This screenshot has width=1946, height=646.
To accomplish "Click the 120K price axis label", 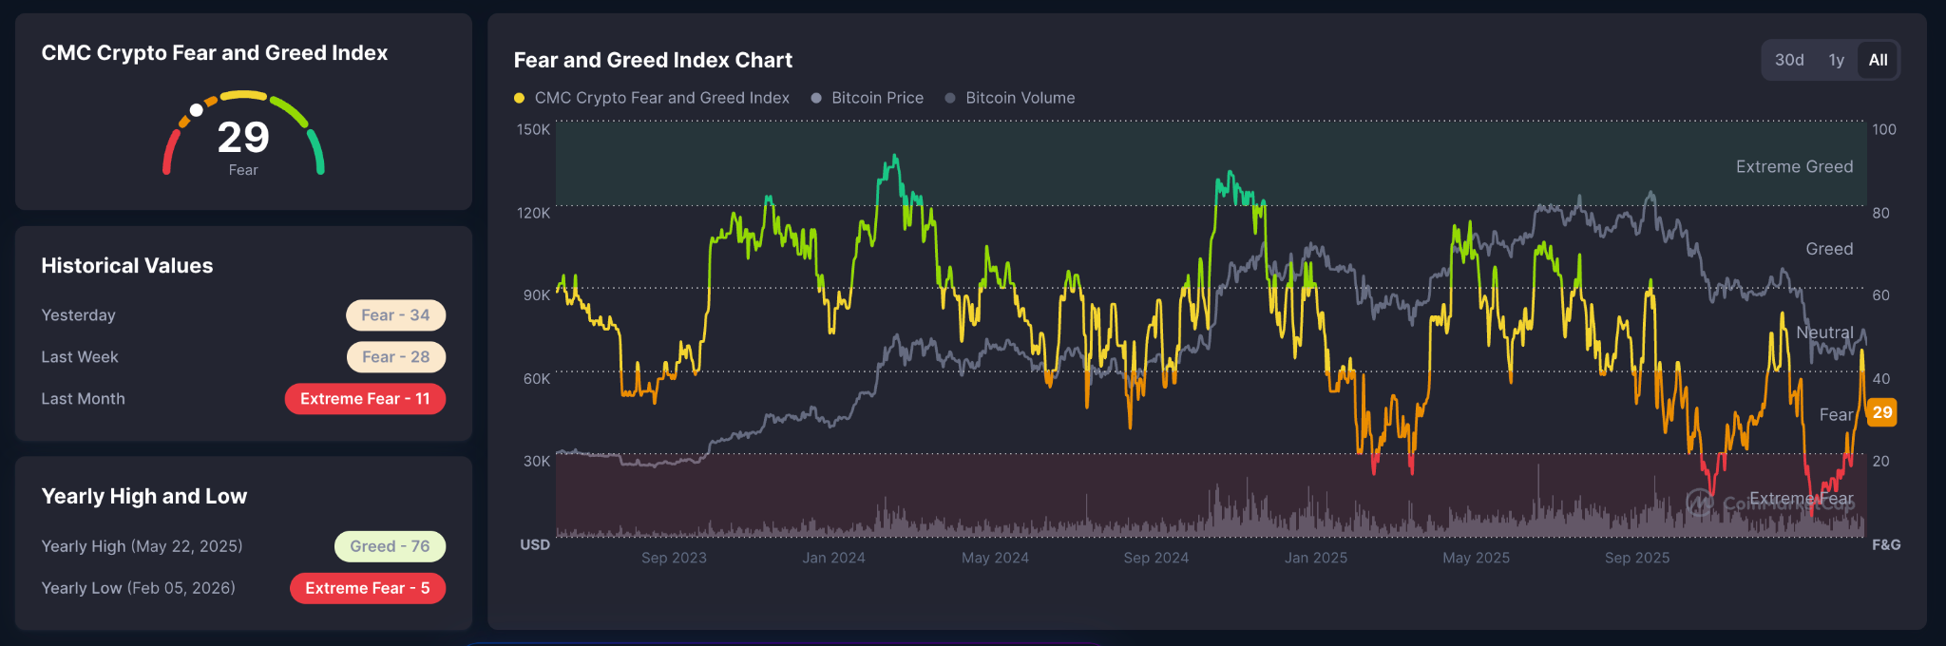I will tap(533, 213).
